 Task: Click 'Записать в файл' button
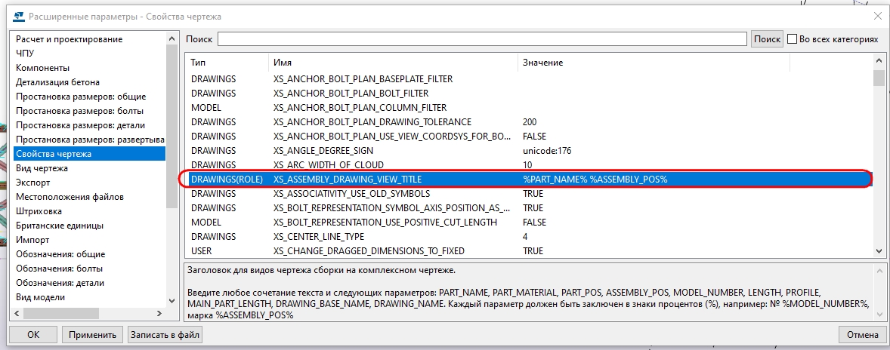164,334
